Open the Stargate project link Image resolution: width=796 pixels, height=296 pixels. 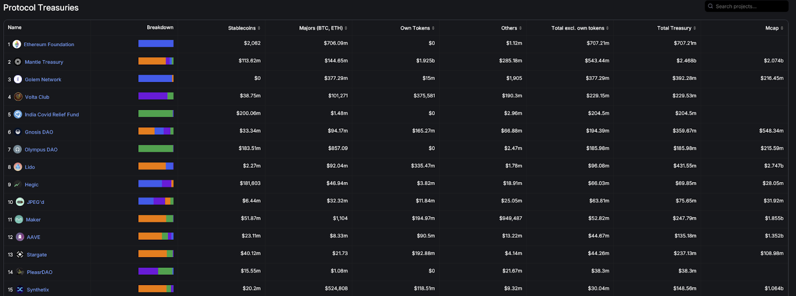(37, 254)
